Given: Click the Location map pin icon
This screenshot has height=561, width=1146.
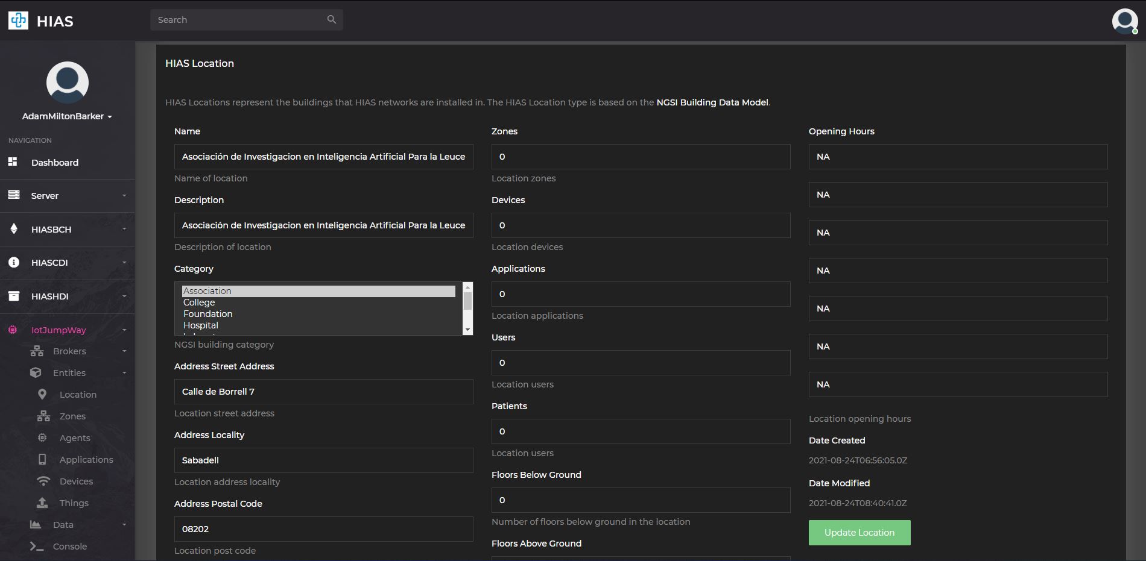Looking at the screenshot, I should (x=42, y=394).
